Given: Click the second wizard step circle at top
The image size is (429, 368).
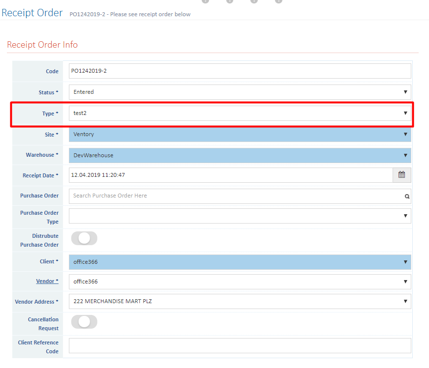Looking at the screenshot, I should (x=229, y=1).
